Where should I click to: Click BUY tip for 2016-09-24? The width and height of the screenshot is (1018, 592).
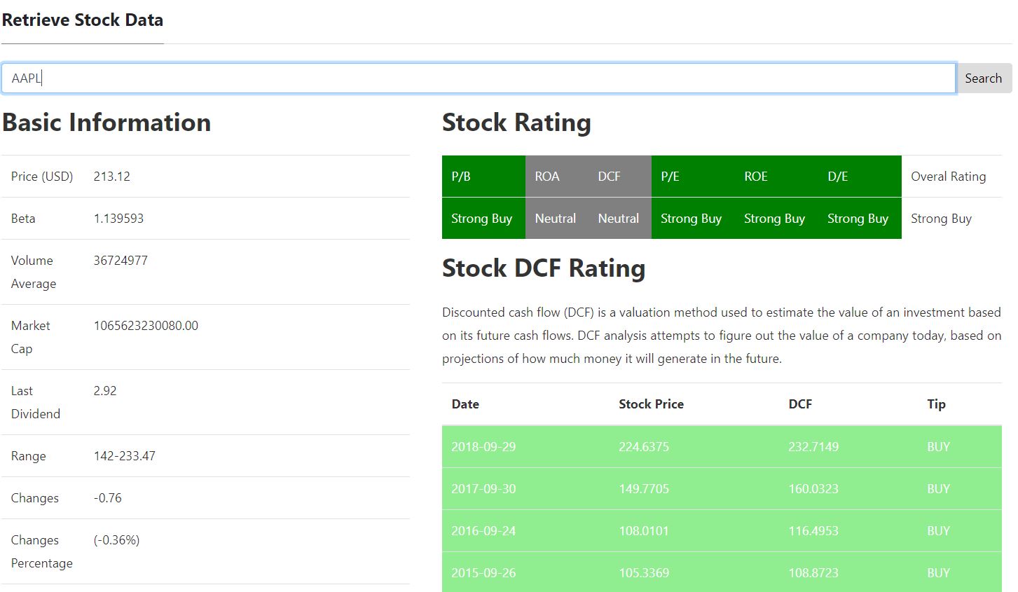coord(939,531)
